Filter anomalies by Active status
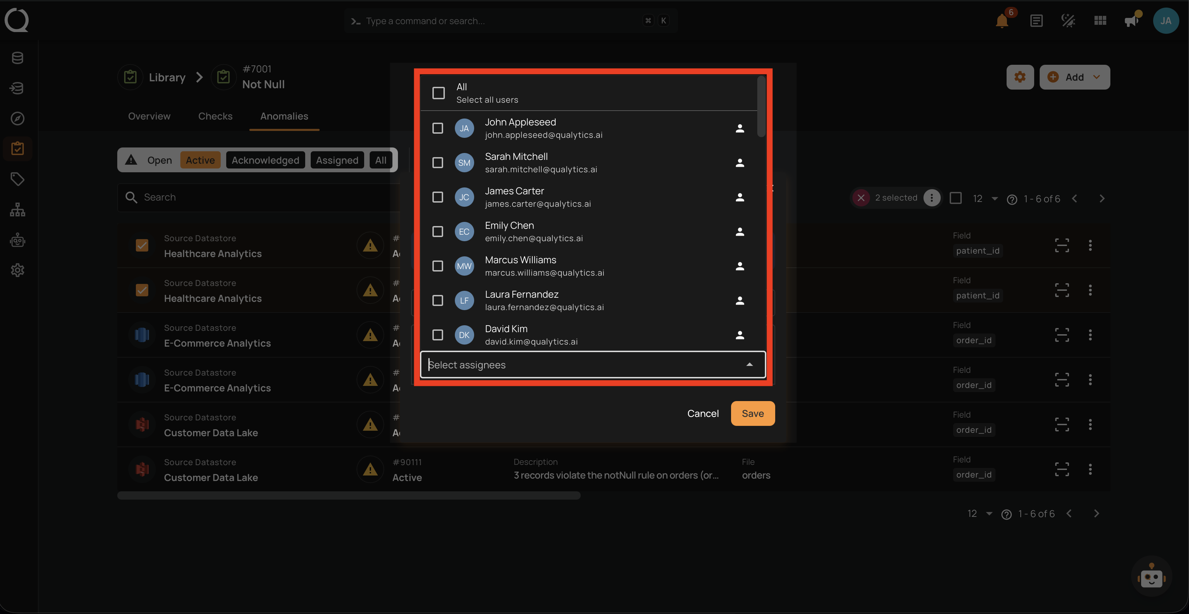This screenshot has height=614, width=1189. tap(200, 160)
